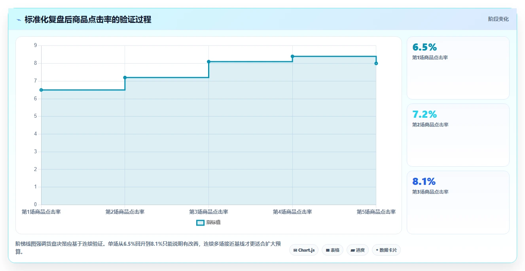Screen dimensions: 525x271
Task: Click the 第2场商品点击率 caption in the 7.2% card
Action: point(430,125)
